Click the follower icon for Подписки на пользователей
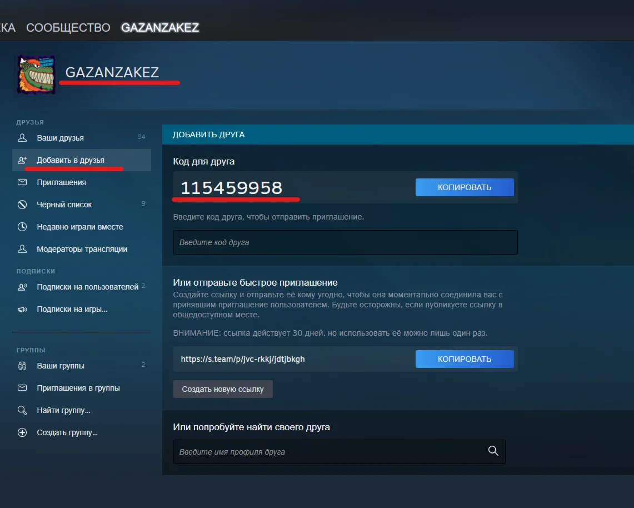 [x=22, y=287]
